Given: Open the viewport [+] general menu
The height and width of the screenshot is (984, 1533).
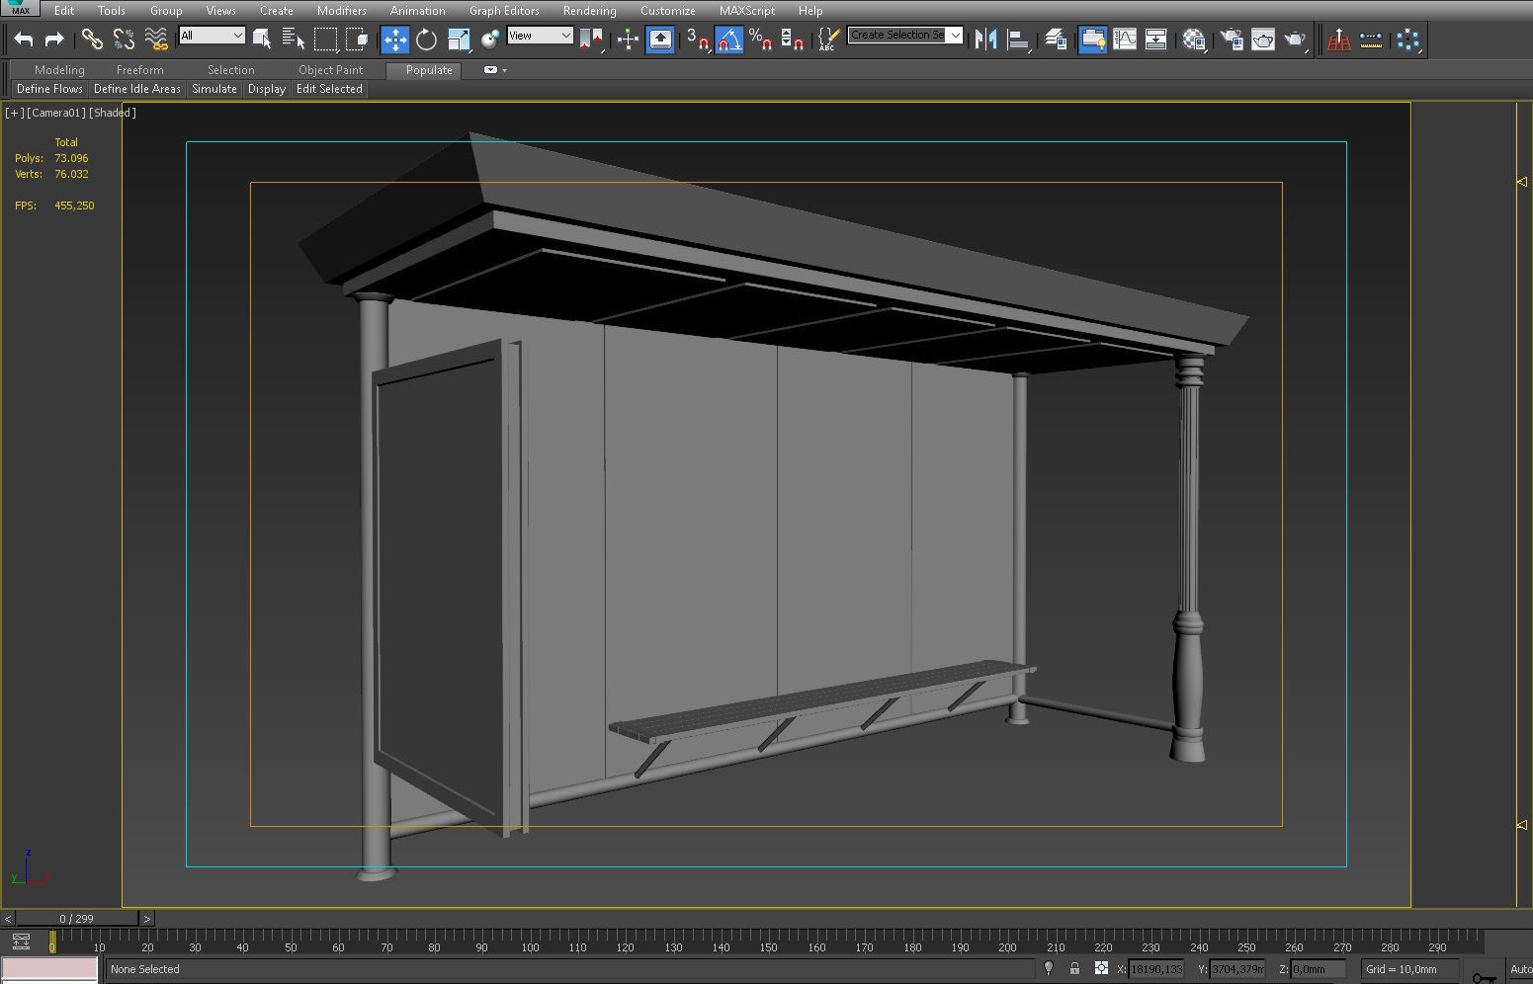Looking at the screenshot, I should coord(15,113).
